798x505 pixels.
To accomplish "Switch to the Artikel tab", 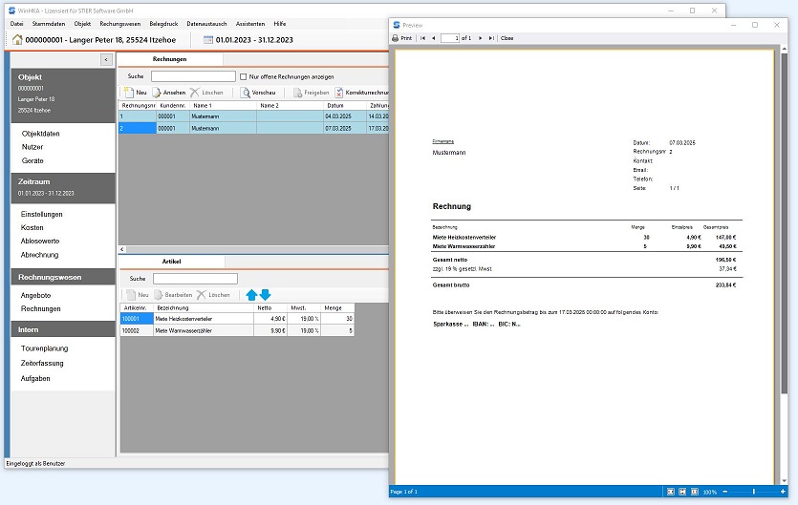I will [x=171, y=261].
